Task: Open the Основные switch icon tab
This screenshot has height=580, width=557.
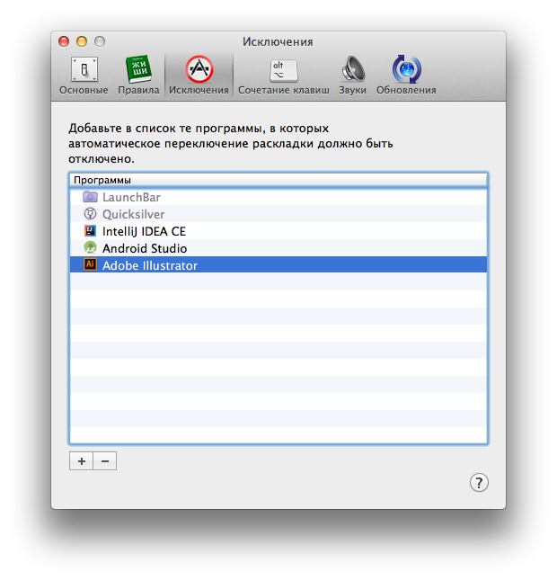Action: [x=84, y=69]
